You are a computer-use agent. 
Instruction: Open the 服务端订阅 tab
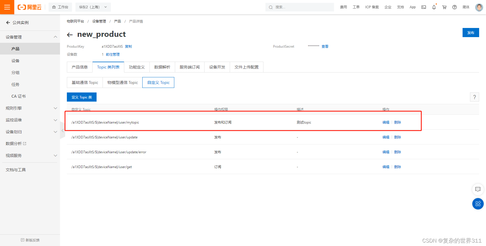pos(190,67)
